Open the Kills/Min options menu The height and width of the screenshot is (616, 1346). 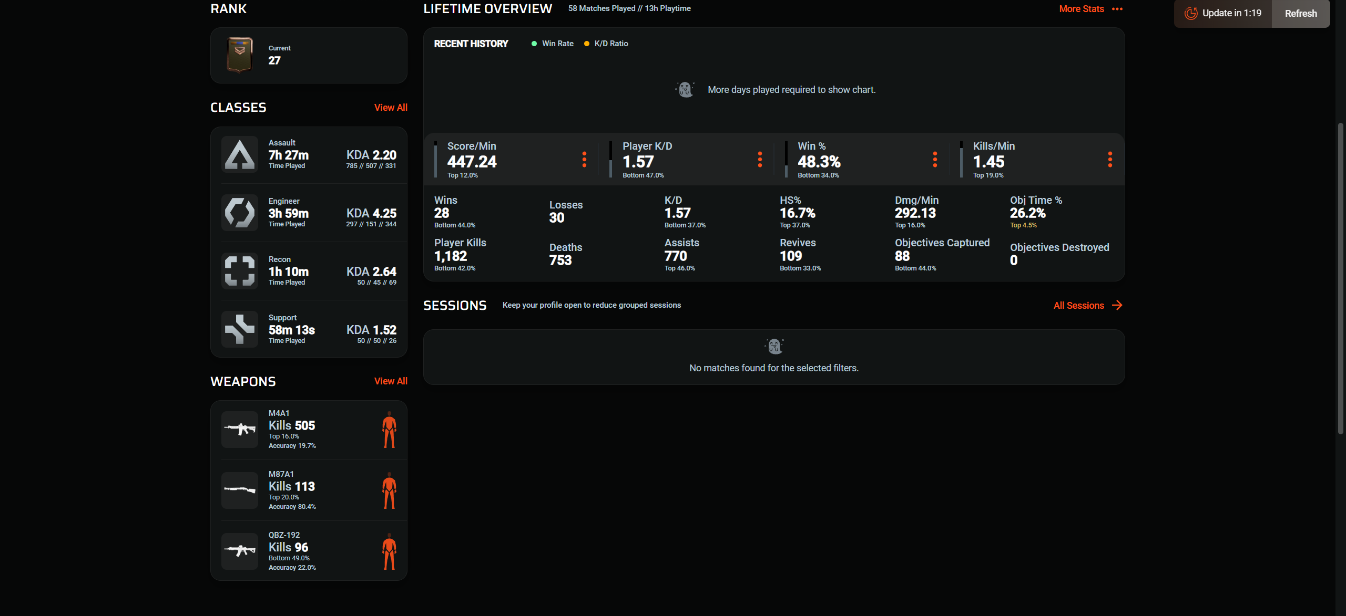(1110, 159)
